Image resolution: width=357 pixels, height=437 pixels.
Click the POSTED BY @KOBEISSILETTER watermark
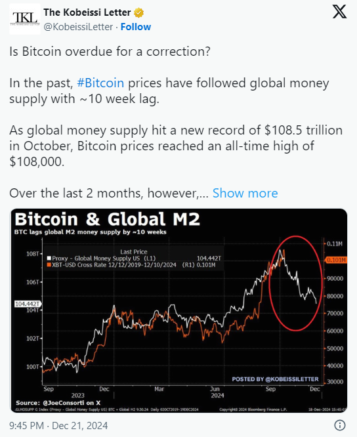tap(275, 379)
